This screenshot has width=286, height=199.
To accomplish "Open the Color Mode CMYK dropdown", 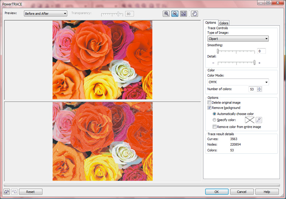I will pos(238,82).
